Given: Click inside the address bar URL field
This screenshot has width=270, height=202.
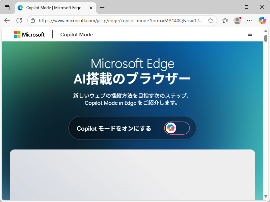Looking at the screenshot, I should click(118, 21).
